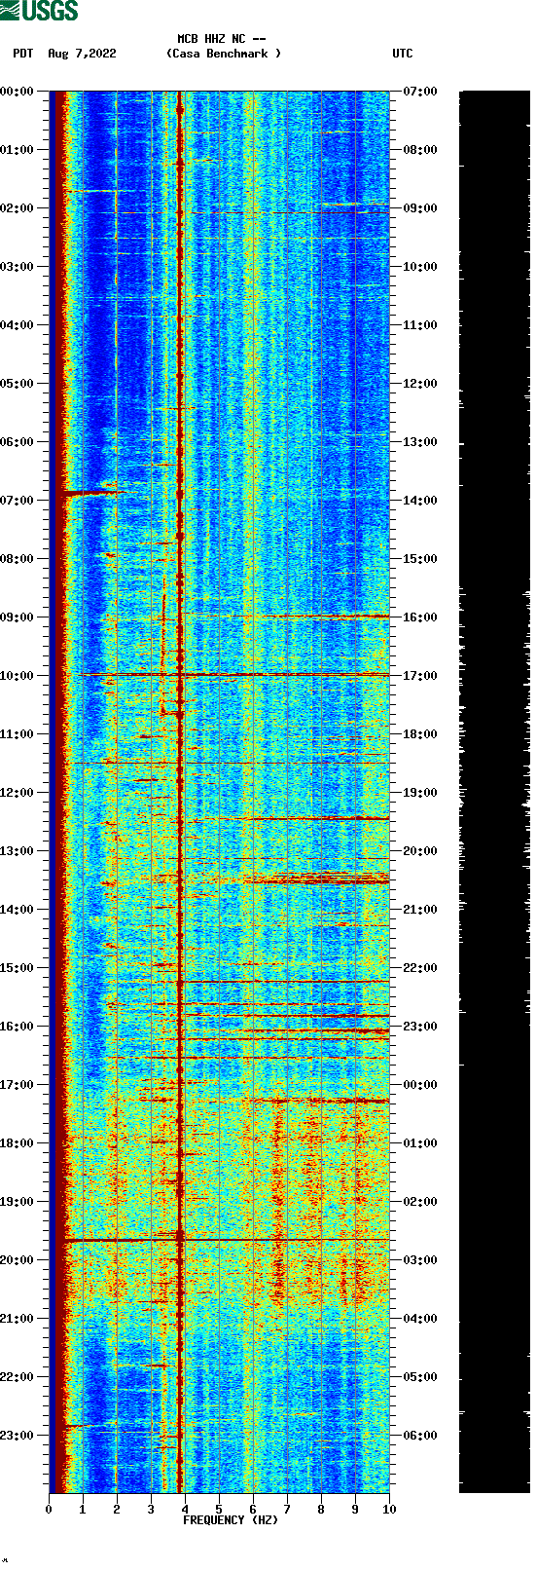Click the frequency axis tick label 8
537x1571 pixels.
click(x=321, y=1510)
